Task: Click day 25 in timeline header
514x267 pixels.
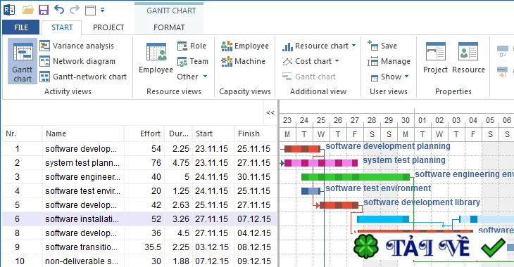Action: (x=321, y=120)
